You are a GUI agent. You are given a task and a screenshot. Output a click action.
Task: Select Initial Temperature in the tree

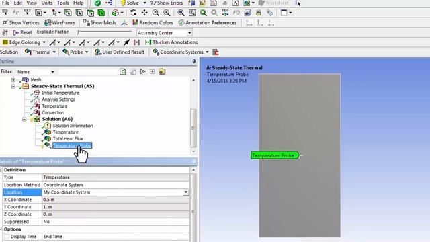(60, 93)
